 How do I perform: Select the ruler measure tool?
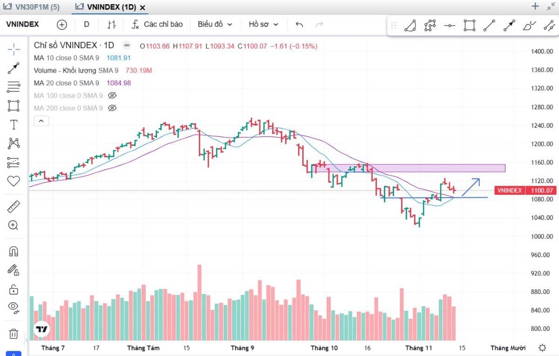14,206
